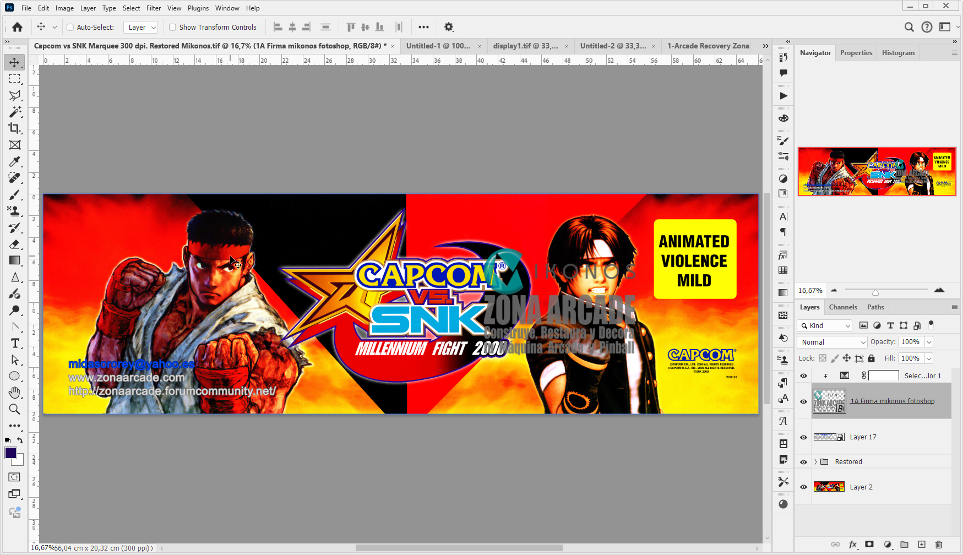Click the more alignment options ellipsis button
963x555 pixels.
tap(423, 27)
